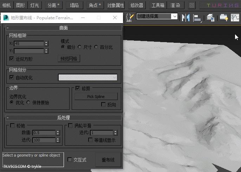This screenshot has height=172, width=241.
Task: Click the 涡轮平滑 迭代 spinner arrows
Action: pos(116,133)
